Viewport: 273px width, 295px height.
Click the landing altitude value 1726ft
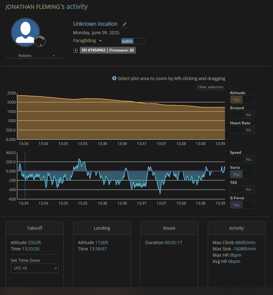click(102, 242)
